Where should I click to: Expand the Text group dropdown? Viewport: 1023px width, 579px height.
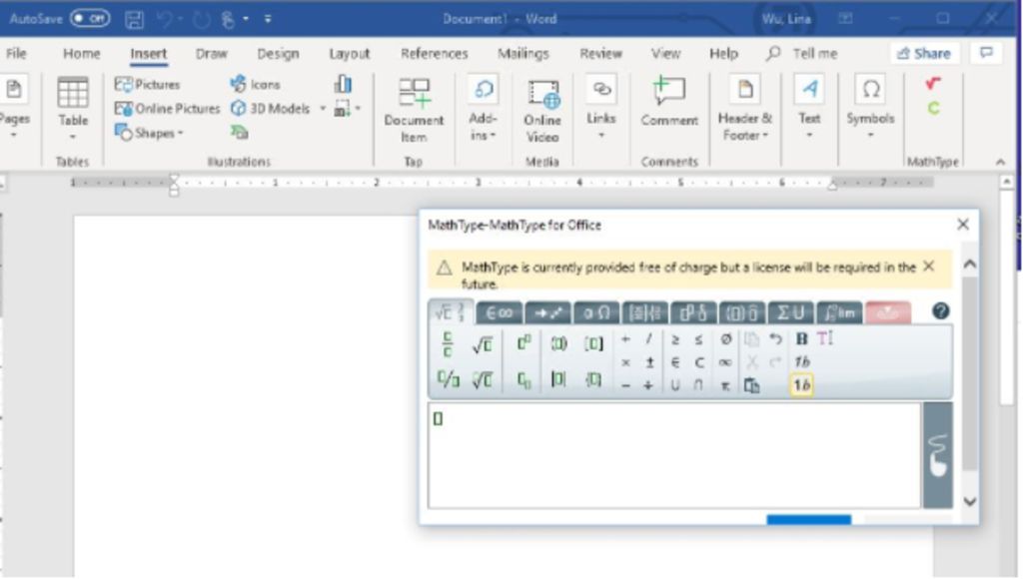click(809, 135)
